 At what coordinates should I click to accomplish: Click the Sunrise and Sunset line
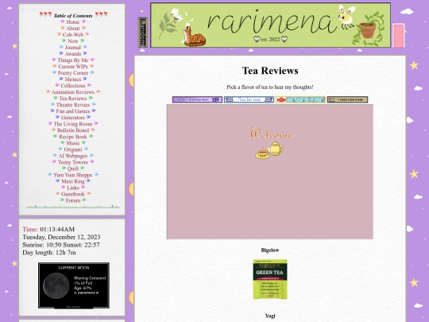click(x=61, y=245)
